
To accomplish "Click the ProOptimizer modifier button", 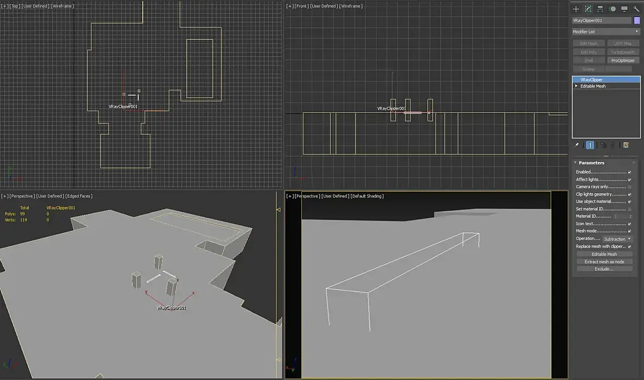I will (623, 61).
